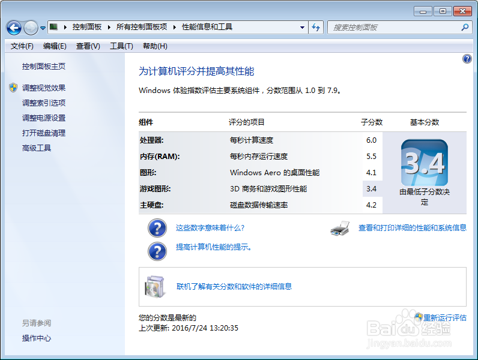Click software box icon in online info panel

pyautogui.click(x=156, y=287)
